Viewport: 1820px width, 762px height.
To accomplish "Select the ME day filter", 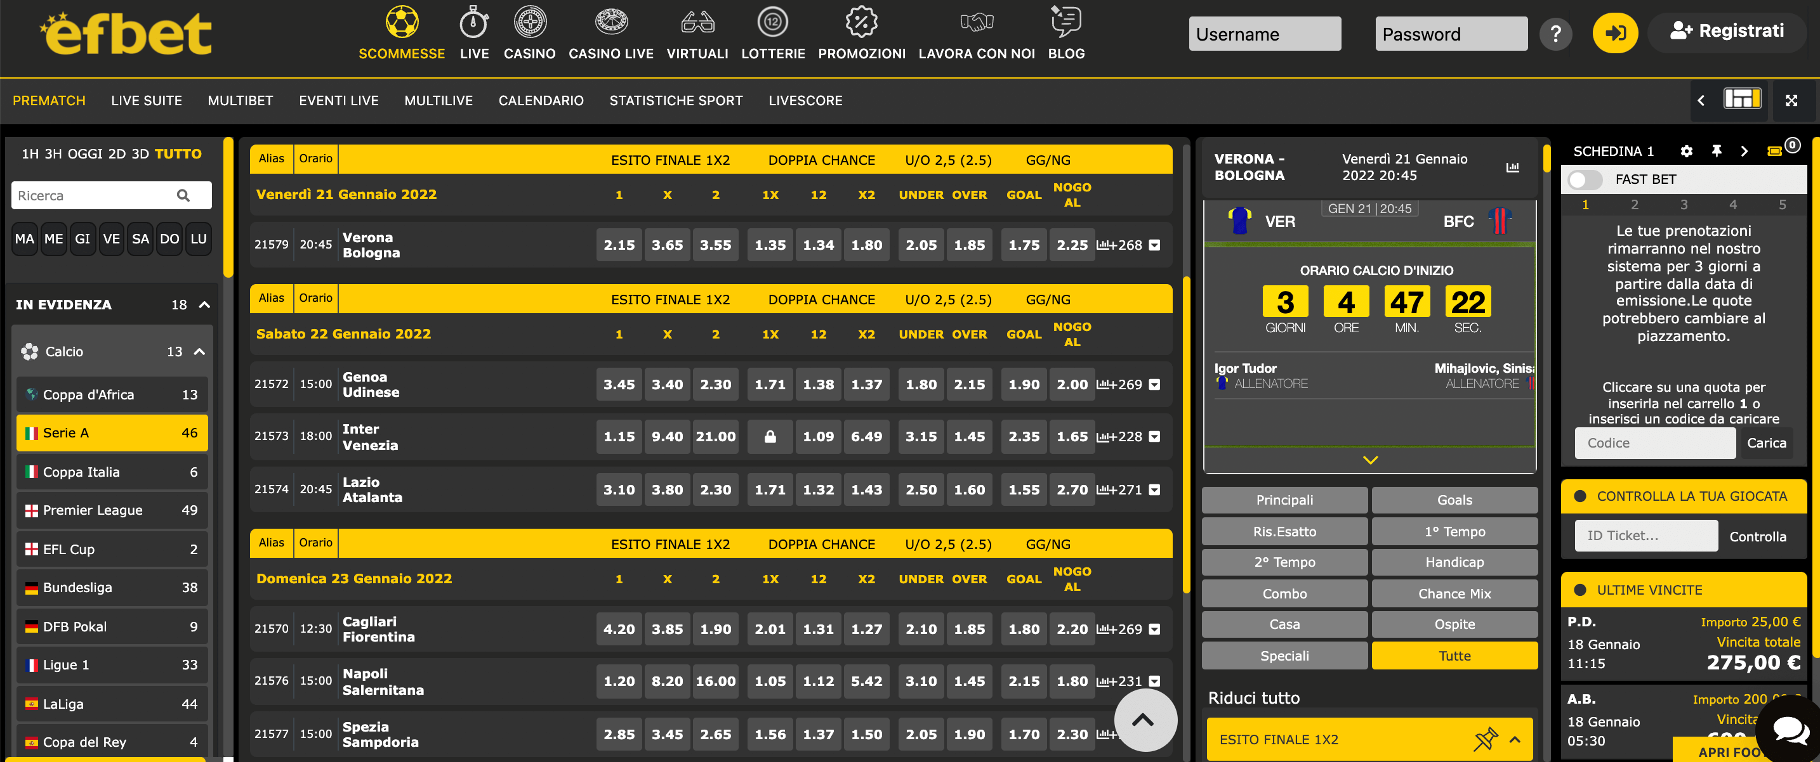I will (x=54, y=239).
